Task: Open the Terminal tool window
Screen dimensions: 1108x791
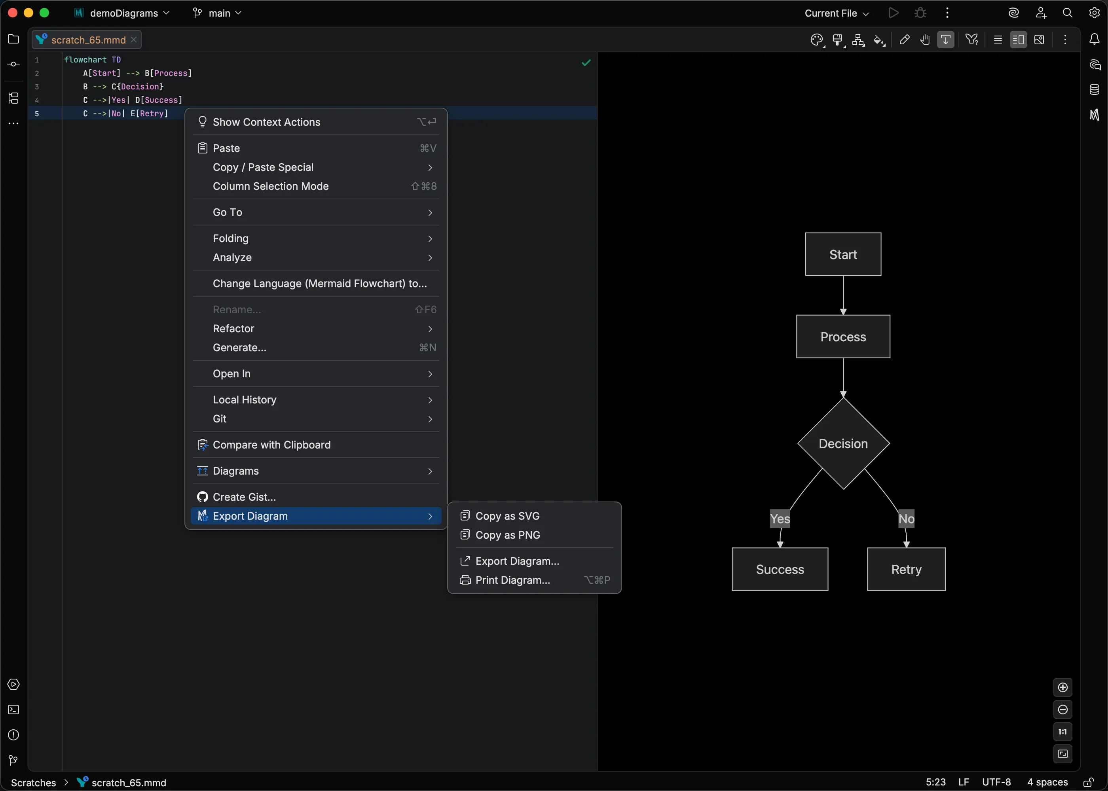Action: point(13,710)
